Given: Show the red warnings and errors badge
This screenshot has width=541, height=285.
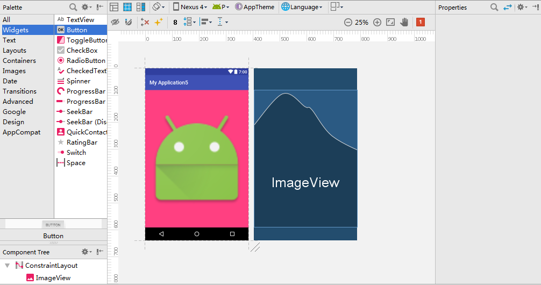Looking at the screenshot, I should (x=420, y=22).
